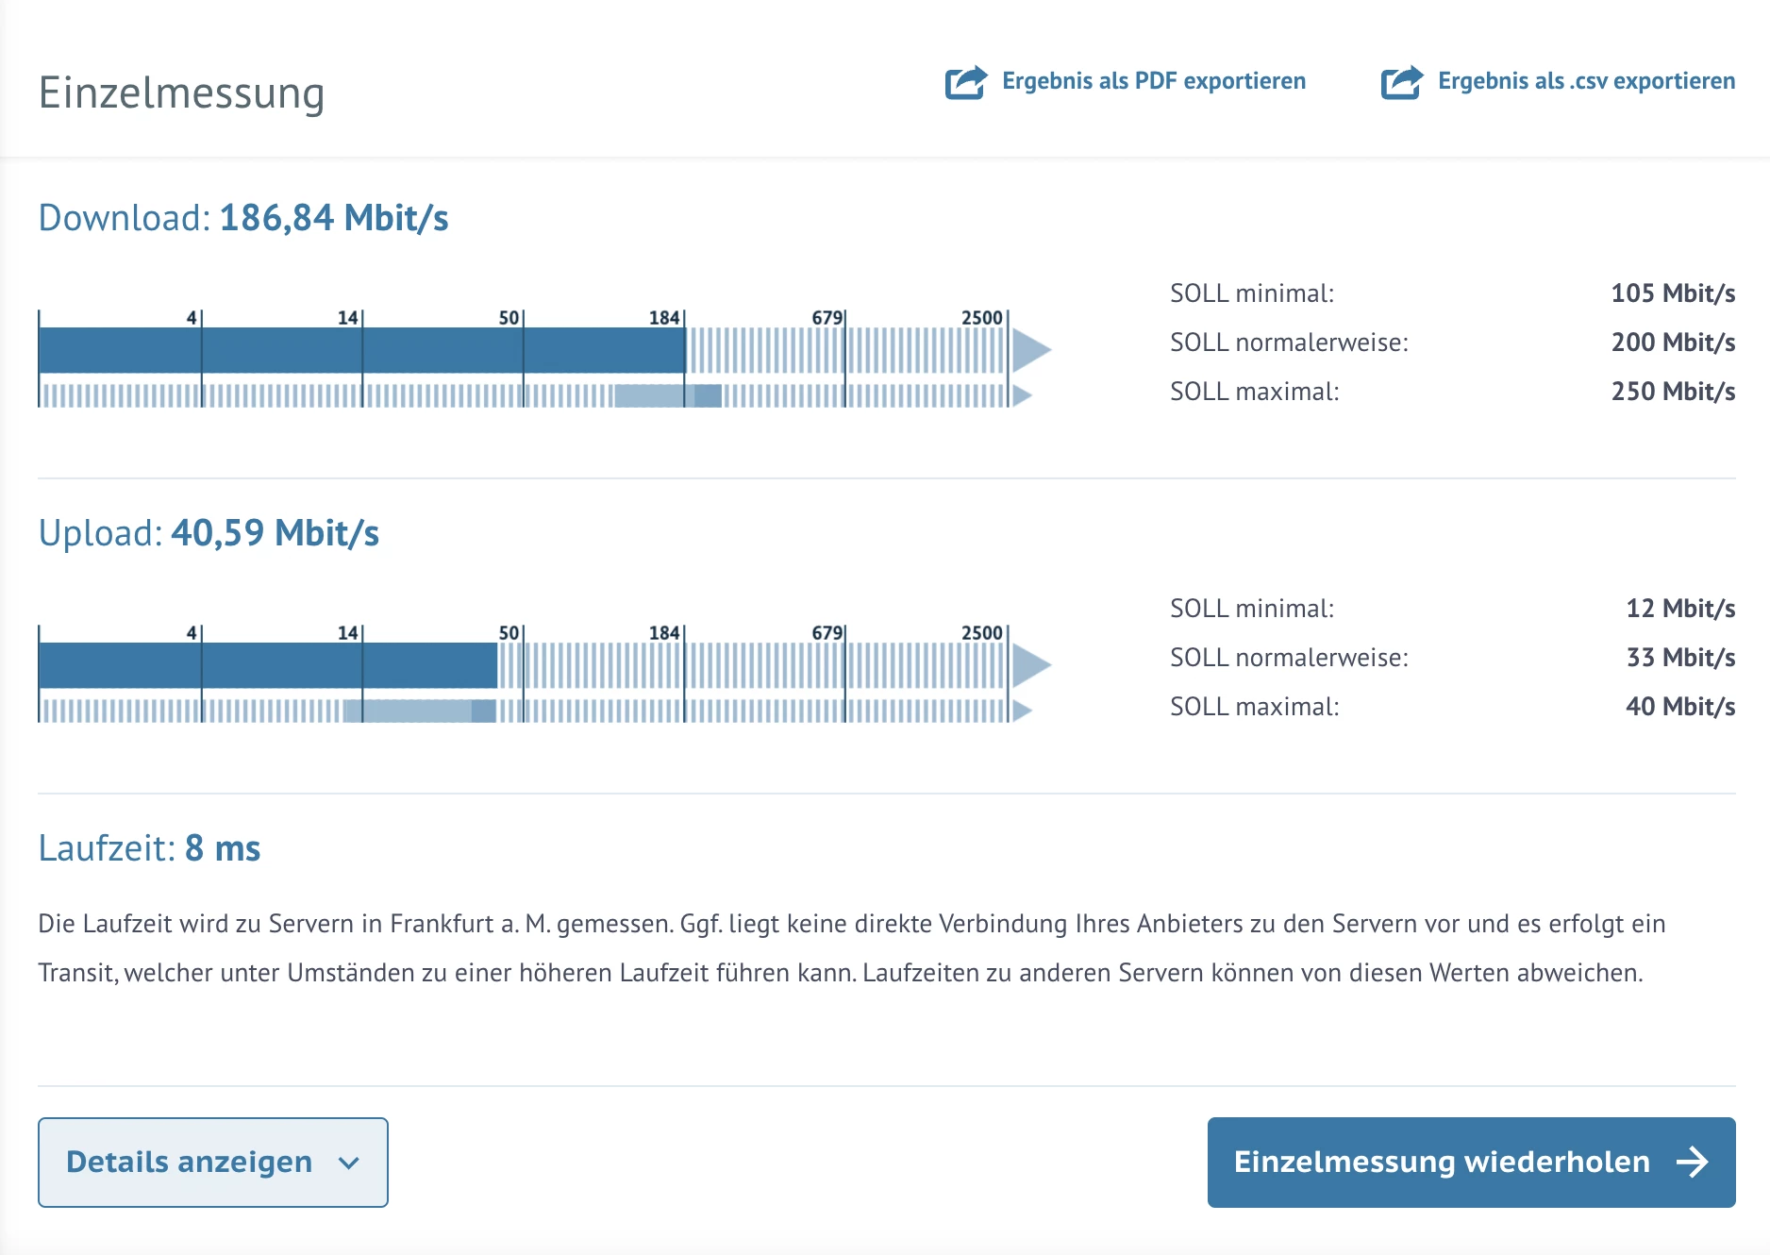The height and width of the screenshot is (1255, 1770).
Task: Click the PDF export share icon
Action: point(965,82)
